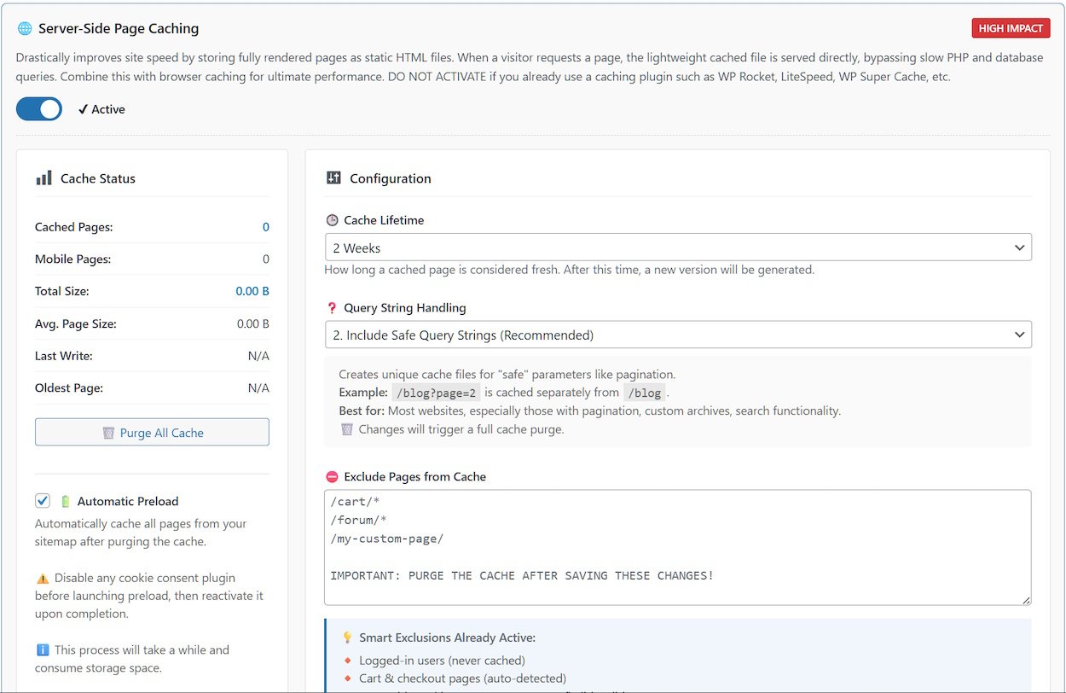Image resolution: width=1066 pixels, height=693 pixels.
Task: Open the Cache Lifetime dropdown
Action: [678, 247]
